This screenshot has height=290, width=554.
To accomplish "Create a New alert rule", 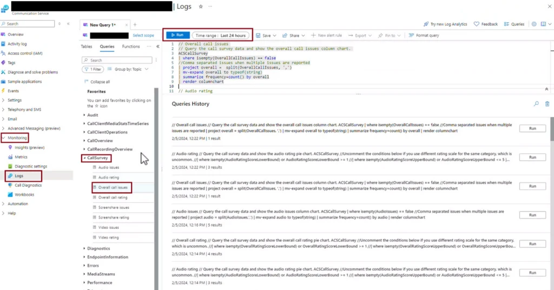I will click(326, 35).
